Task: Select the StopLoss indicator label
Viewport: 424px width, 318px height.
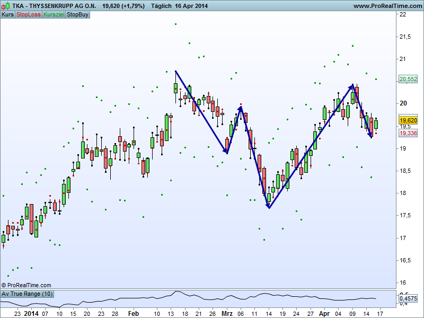Action: 29,15
